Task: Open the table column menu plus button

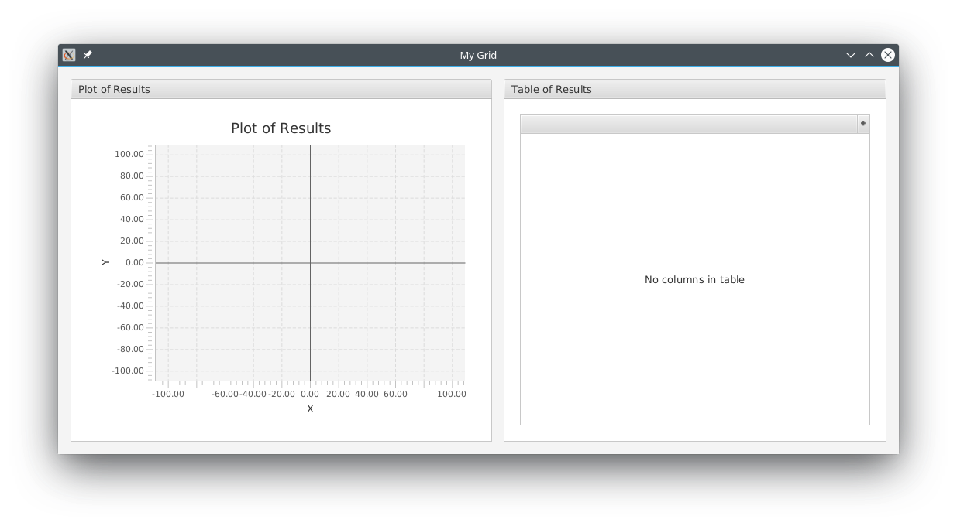Action: (x=863, y=124)
